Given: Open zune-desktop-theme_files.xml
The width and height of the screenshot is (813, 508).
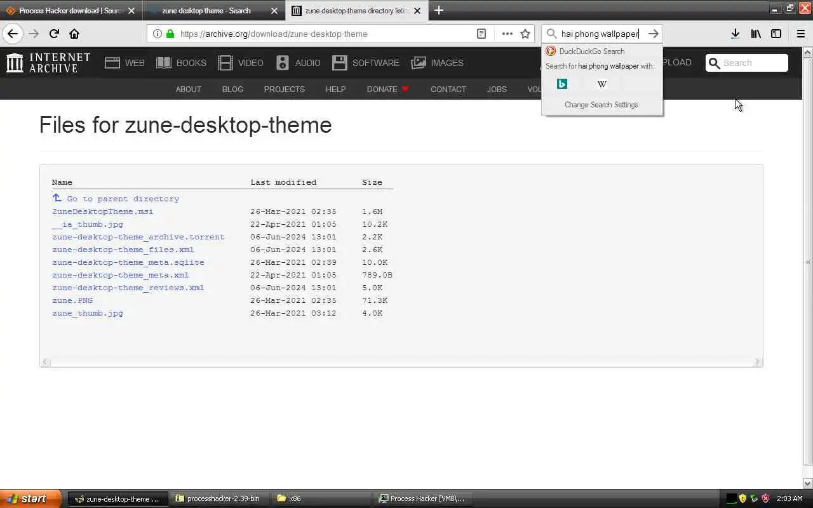Looking at the screenshot, I should [123, 250].
